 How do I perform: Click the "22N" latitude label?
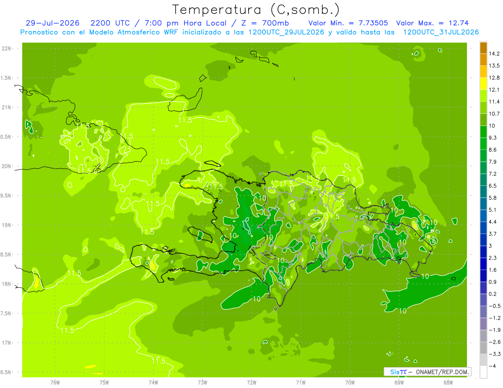point(7,49)
